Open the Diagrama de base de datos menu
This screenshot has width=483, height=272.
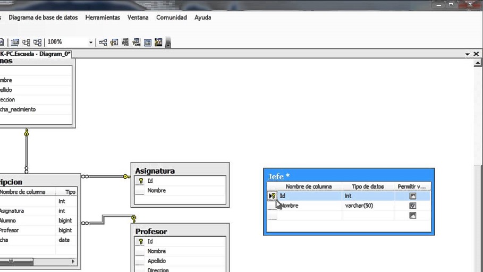(43, 18)
